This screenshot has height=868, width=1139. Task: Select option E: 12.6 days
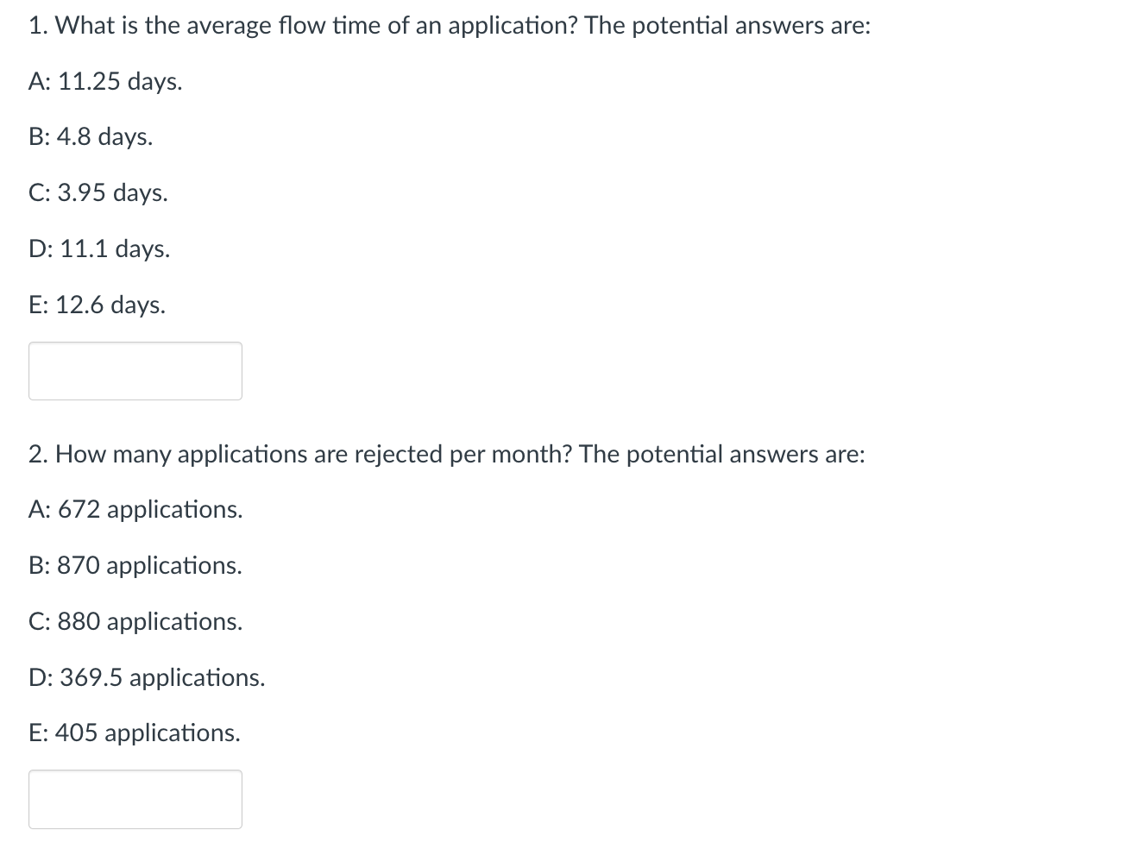[97, 304]
